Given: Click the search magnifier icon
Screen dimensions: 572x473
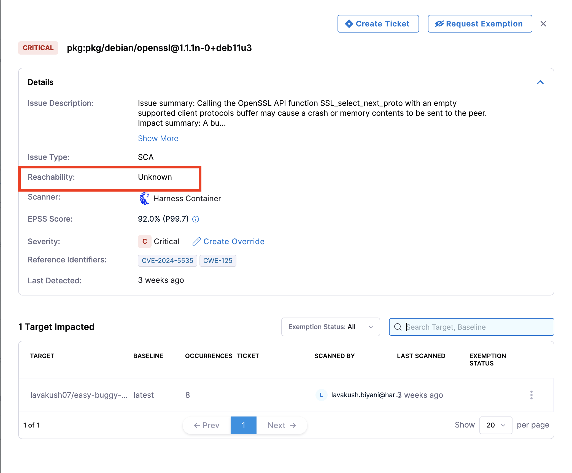Looking at the screenshot, I should pyautogui.click(x=398, y=327).
